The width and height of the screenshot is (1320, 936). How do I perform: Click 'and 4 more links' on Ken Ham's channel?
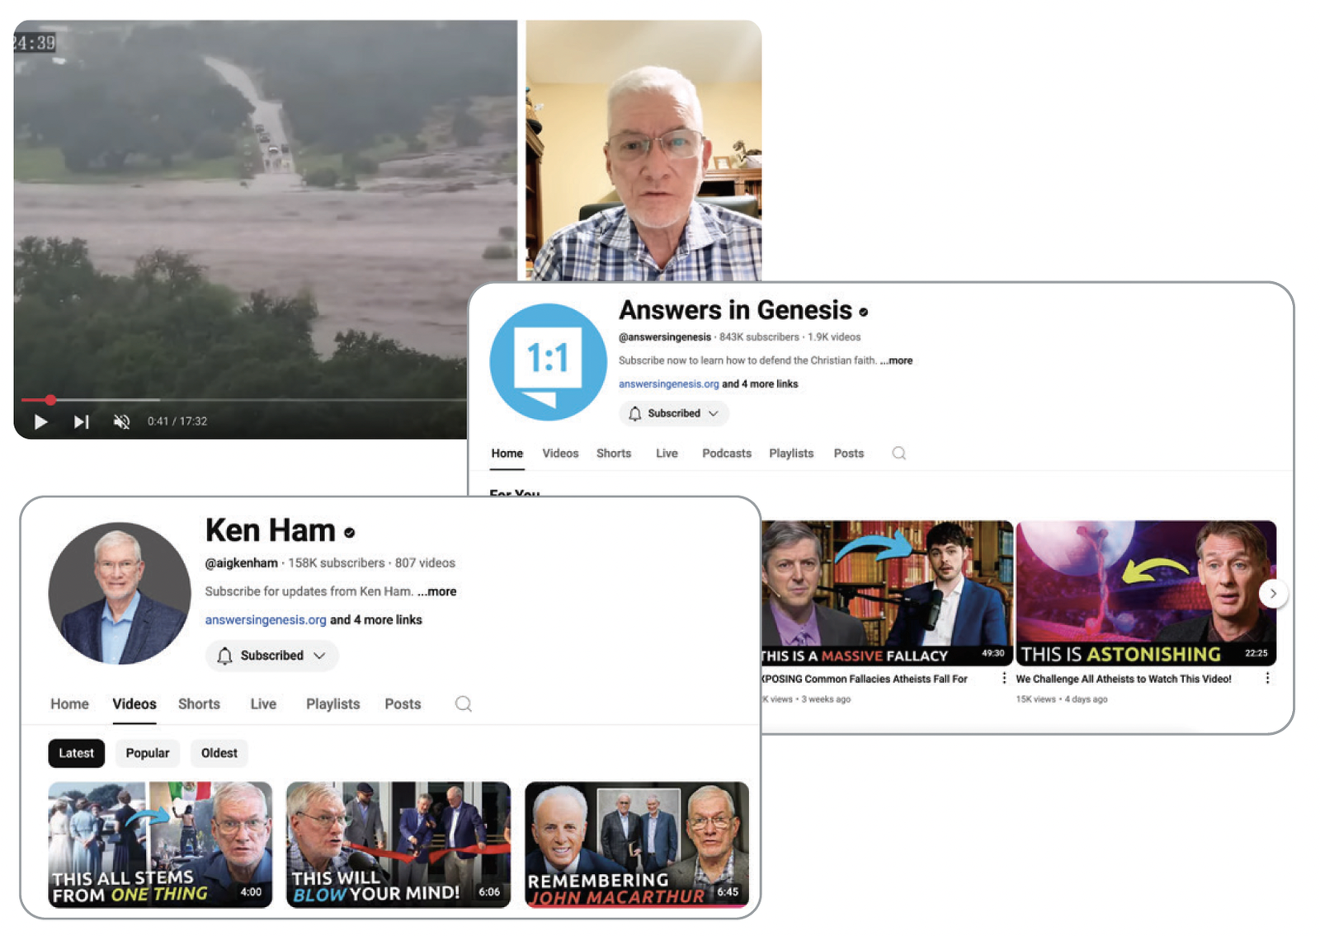coord(375,619)
